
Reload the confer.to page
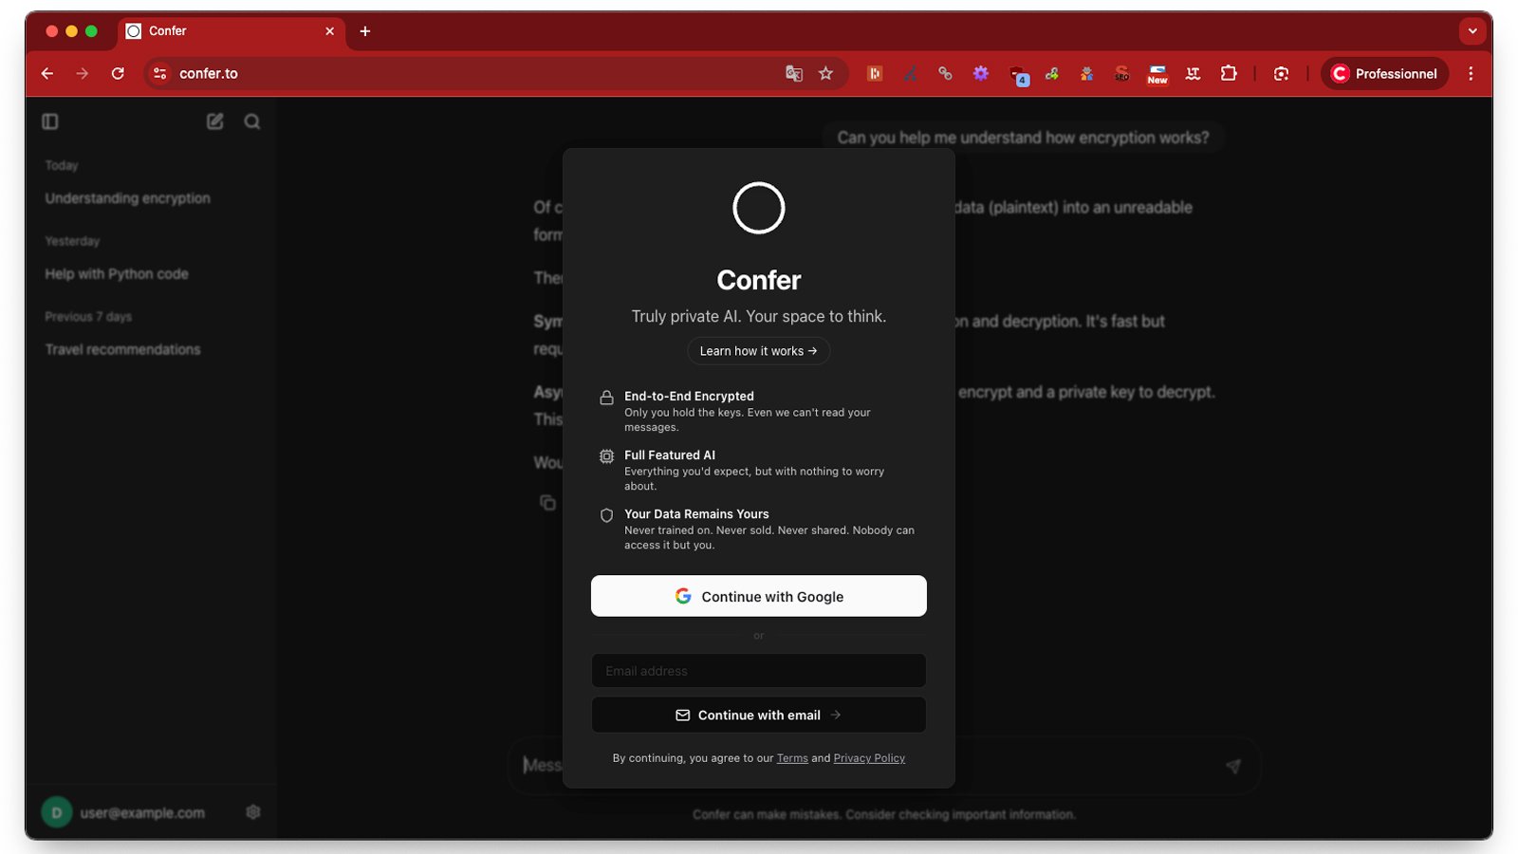[118, 73]
